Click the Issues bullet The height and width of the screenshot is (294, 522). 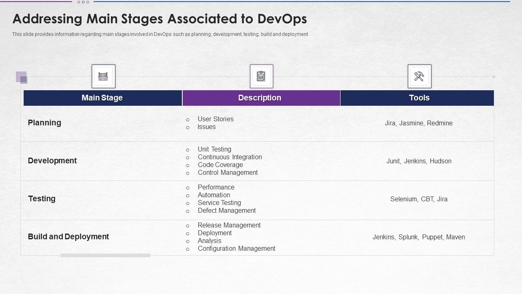207,127
